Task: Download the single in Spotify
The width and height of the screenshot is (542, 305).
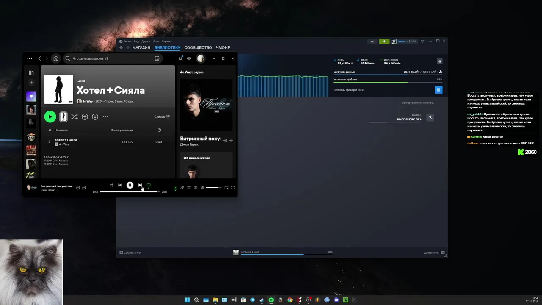Action: [x=95, y=116]
